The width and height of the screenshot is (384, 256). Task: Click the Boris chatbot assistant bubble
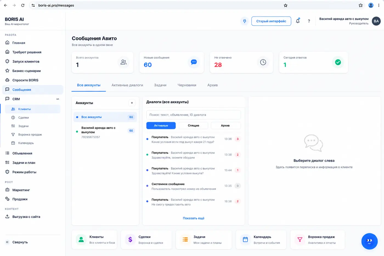click(369, 241)
